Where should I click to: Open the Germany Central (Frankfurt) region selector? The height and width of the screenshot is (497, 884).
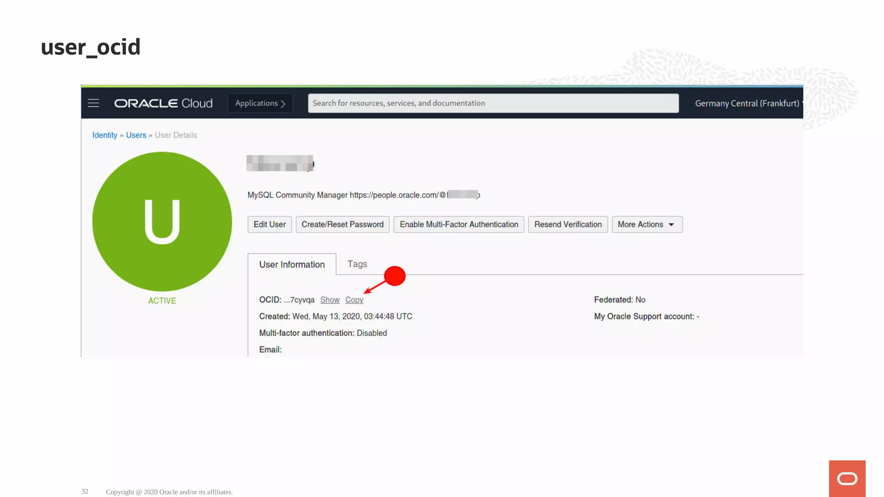[749, 104]
